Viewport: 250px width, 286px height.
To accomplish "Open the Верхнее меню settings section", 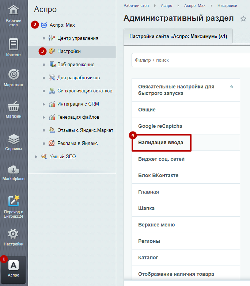I will [x=186, y=225].
